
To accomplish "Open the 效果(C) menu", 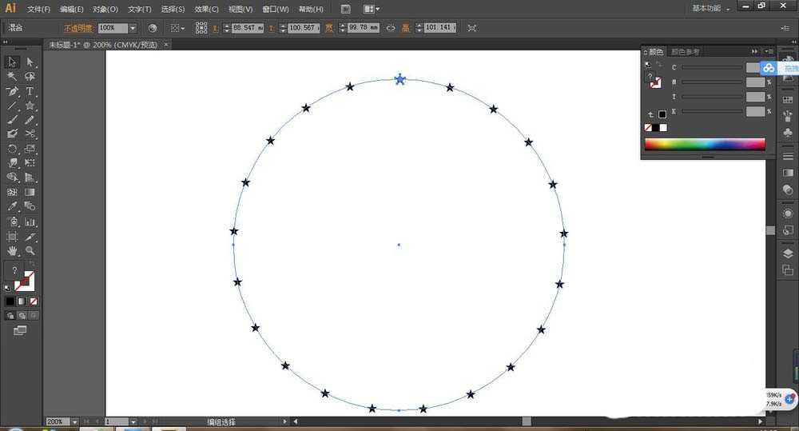I will click(x=206, y=9).
